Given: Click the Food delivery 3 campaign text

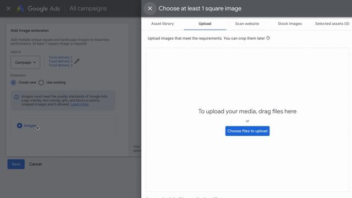Looking at the screenshot, I should point(61,65).
